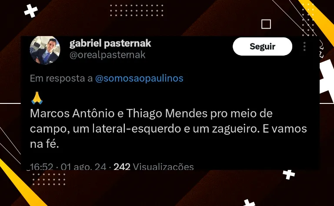Click the dotted pattern under the timestamp

pyautogui.click(x=49, y=179)
